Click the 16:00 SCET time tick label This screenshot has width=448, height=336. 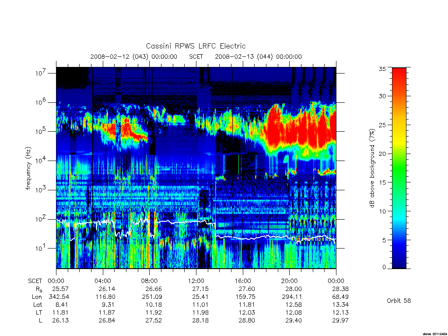[x=242, y=281]
